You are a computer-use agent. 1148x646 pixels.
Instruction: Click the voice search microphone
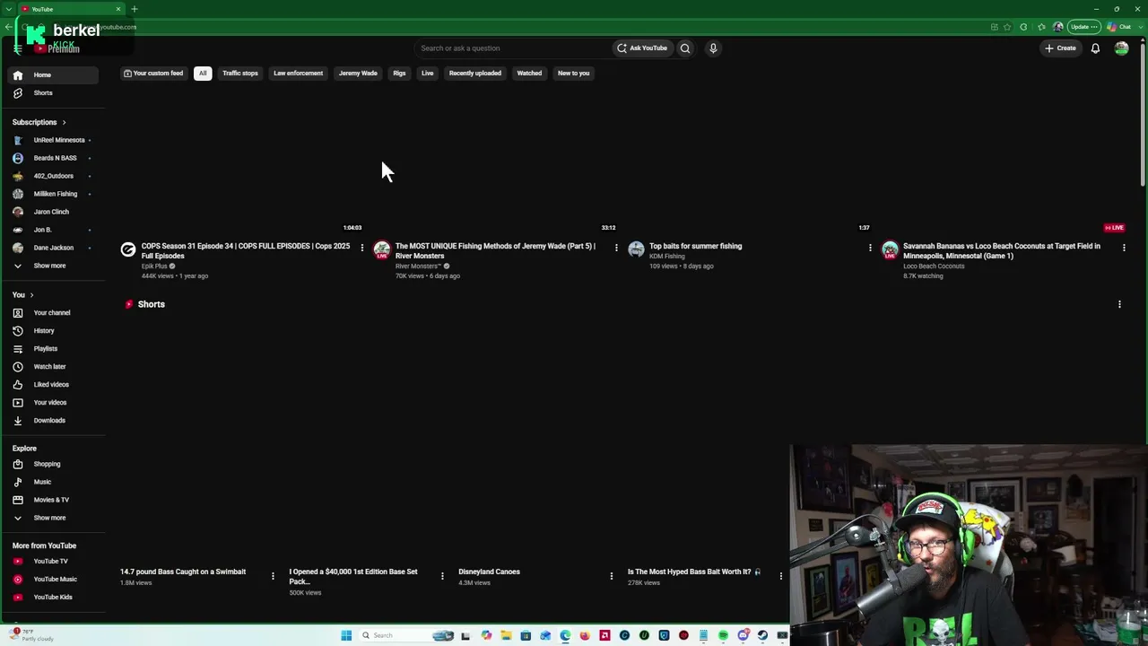[x=713, y=48]
